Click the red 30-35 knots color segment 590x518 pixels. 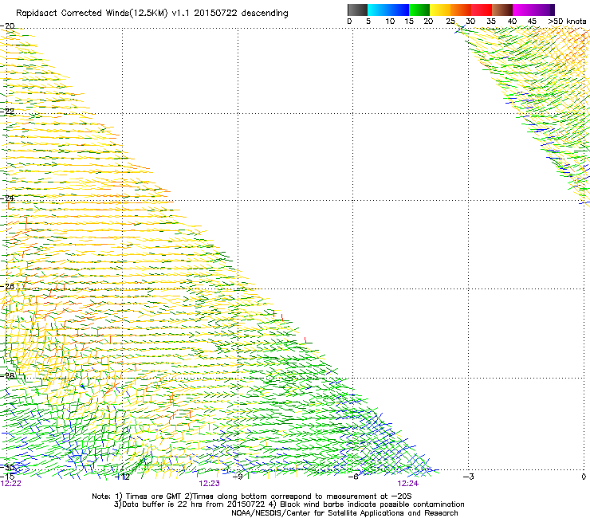(482, 10)
